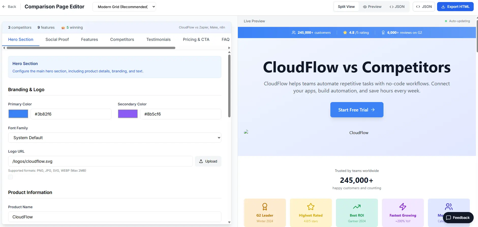Click the primary color hex input #3b82f6
The height and width of the screenshot is (227, 478).
pos(71,114)
